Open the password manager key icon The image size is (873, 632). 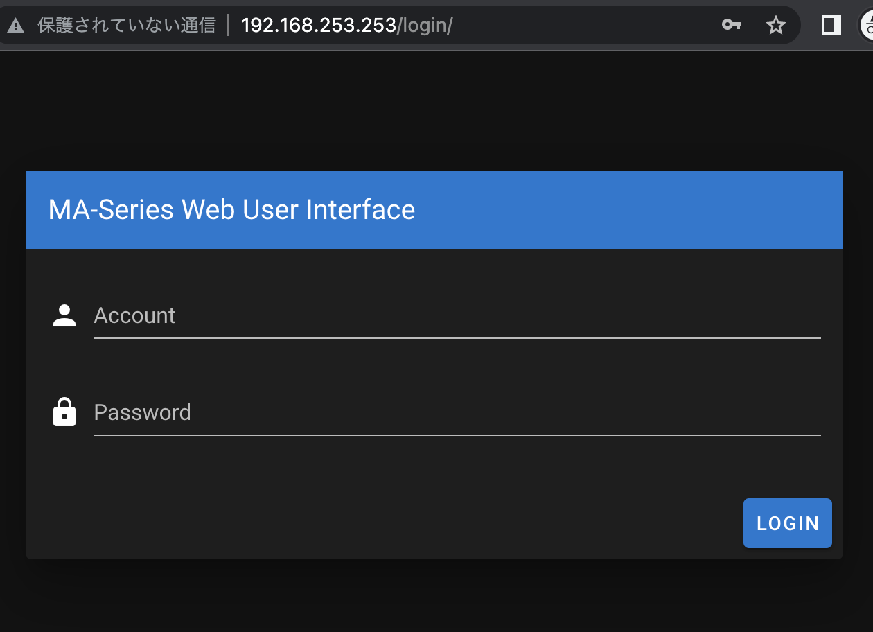(732, 24)
